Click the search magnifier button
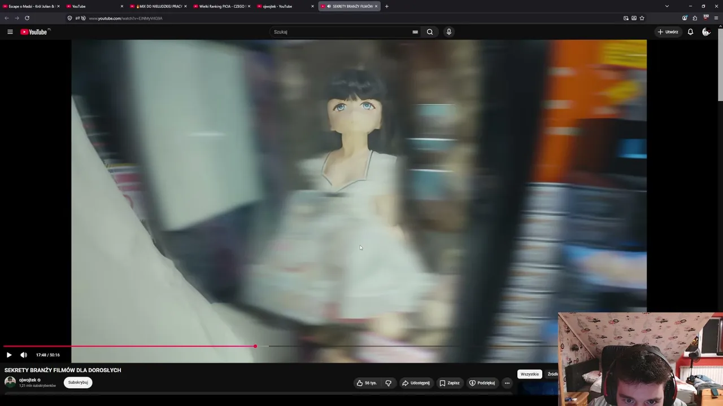Viewport: 723px width, 406px height. pos(430,32)
